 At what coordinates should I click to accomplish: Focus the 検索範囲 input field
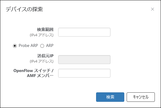(x=84, y=32)
